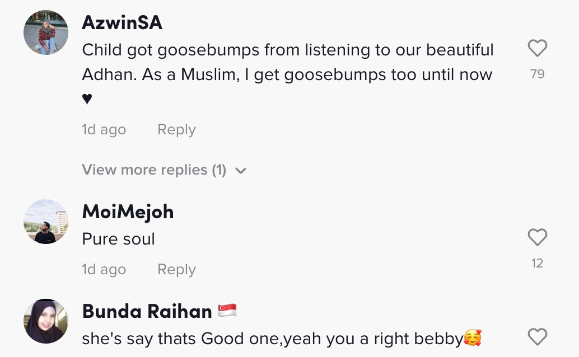The height and width of the screenshot is (357, 579).
Task: Open the Bunda Raihan username link
Action: pyautogui.click(x=147, y=311)
